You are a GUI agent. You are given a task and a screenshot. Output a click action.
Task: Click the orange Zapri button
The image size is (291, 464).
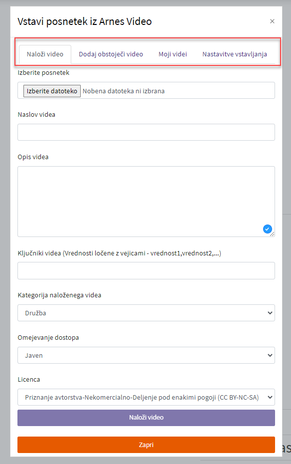[146, 445]
